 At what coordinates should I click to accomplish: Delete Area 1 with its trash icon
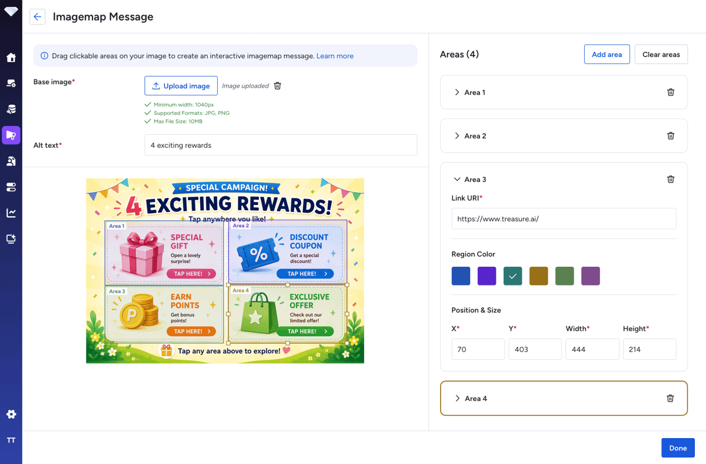pyautogui.click(x=671, y=92)
